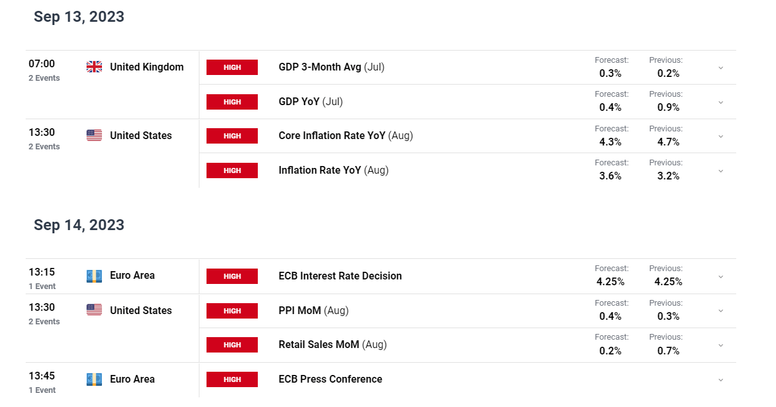
Task: Expand Core Inflation Rate YoY chevron
Action: pyautogui.click(x=720, y=136)
